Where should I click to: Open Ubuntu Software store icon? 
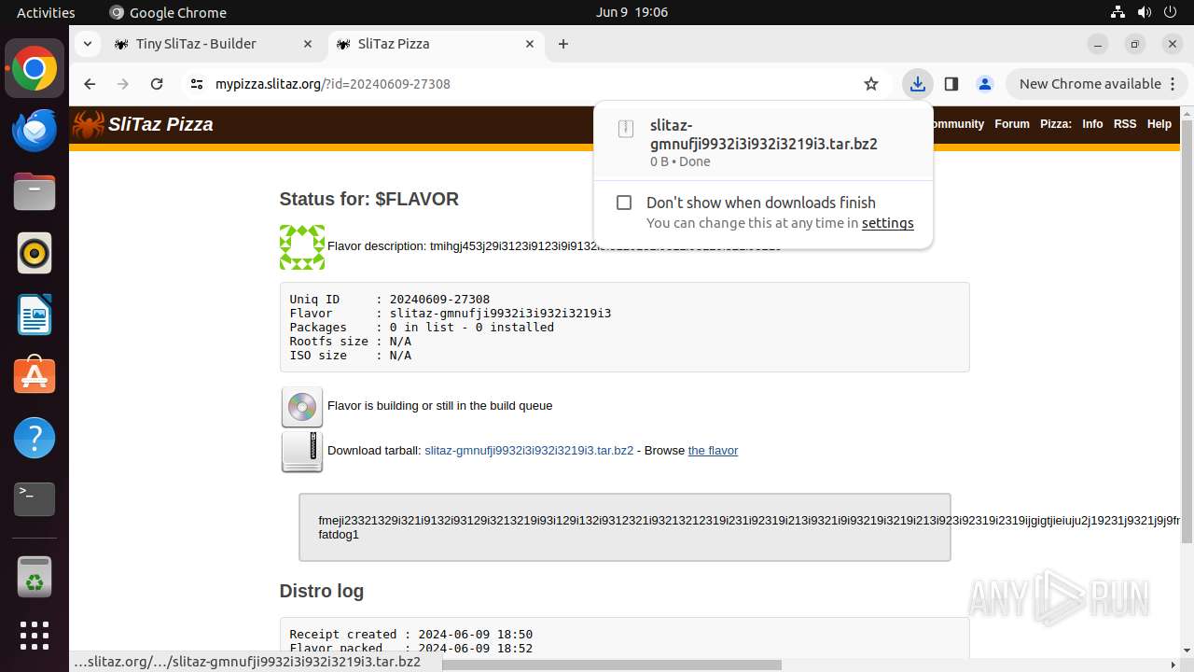click(x=35, y=376)
